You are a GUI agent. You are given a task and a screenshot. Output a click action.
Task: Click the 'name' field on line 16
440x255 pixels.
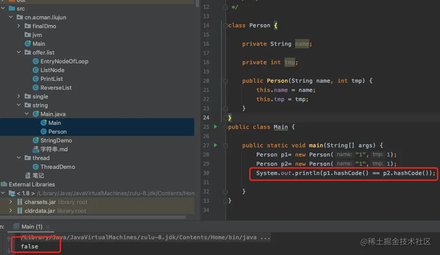point(302,44)
